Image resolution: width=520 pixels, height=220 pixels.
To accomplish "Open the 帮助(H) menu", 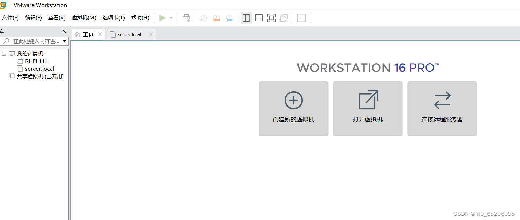I will pyautogui.click(x=140, y=18).
